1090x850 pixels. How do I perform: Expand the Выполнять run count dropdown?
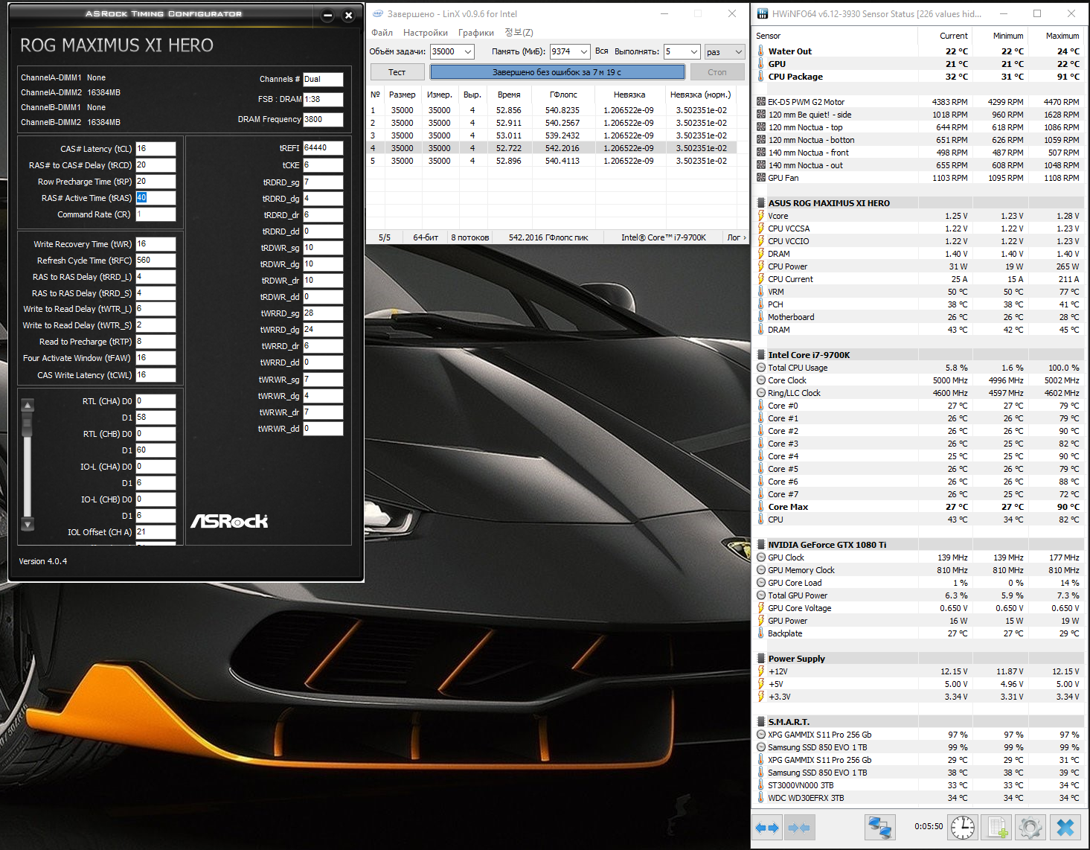point(693,51)
